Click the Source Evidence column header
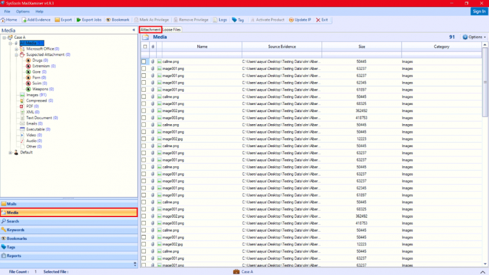The image size is (489, 275). [282, 46]
